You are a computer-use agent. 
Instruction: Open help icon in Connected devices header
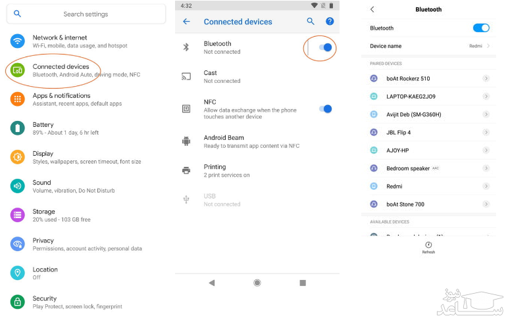(330, 22)
